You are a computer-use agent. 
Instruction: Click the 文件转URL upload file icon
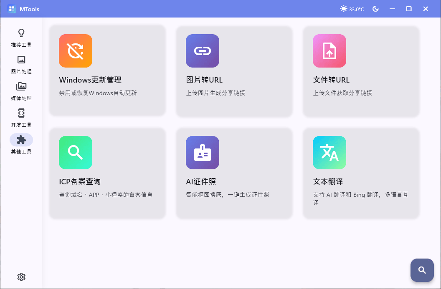pos(329,51)
